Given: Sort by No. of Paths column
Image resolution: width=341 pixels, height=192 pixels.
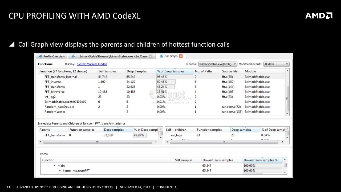Looking at the screenshot, I should pyautogui.click(x=207, y=71).
